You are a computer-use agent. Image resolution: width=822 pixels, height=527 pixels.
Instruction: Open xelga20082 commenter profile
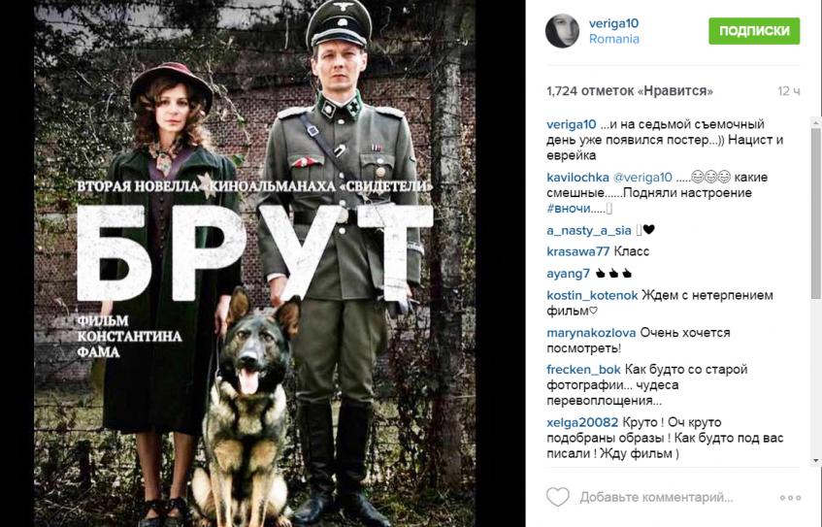582,422
